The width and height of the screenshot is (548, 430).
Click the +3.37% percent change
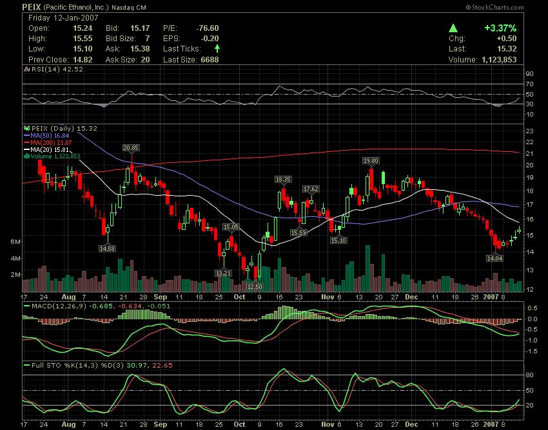[x=500, y=28]
